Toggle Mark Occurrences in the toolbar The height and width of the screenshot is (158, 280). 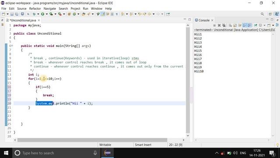[x=103, y=14]
